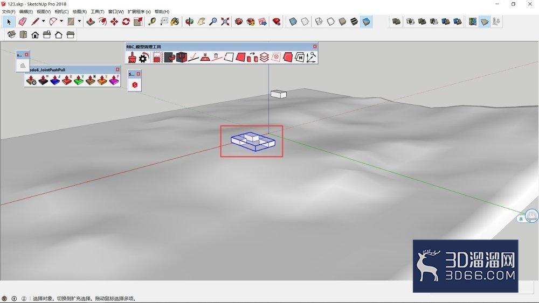This screenshot has width=539, height=303.
Task: Enable Wireframe display style
Action: click(x=319, y=22)
